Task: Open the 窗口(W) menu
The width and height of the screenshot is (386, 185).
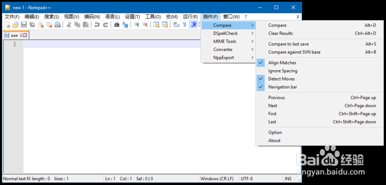Action: [x=231, y=17]
